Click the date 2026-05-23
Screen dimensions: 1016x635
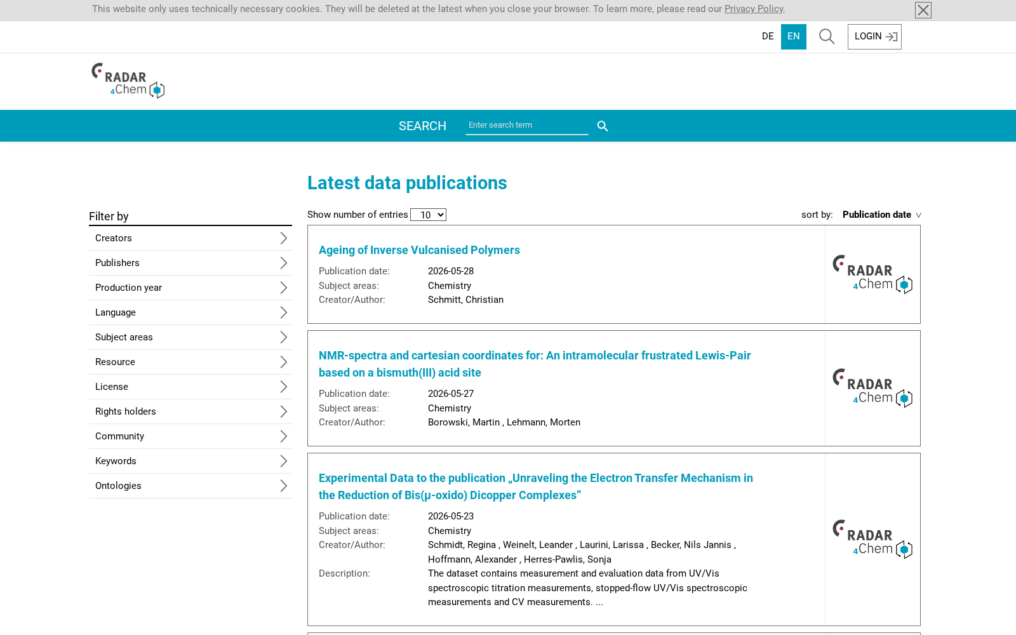pos(451,516)
